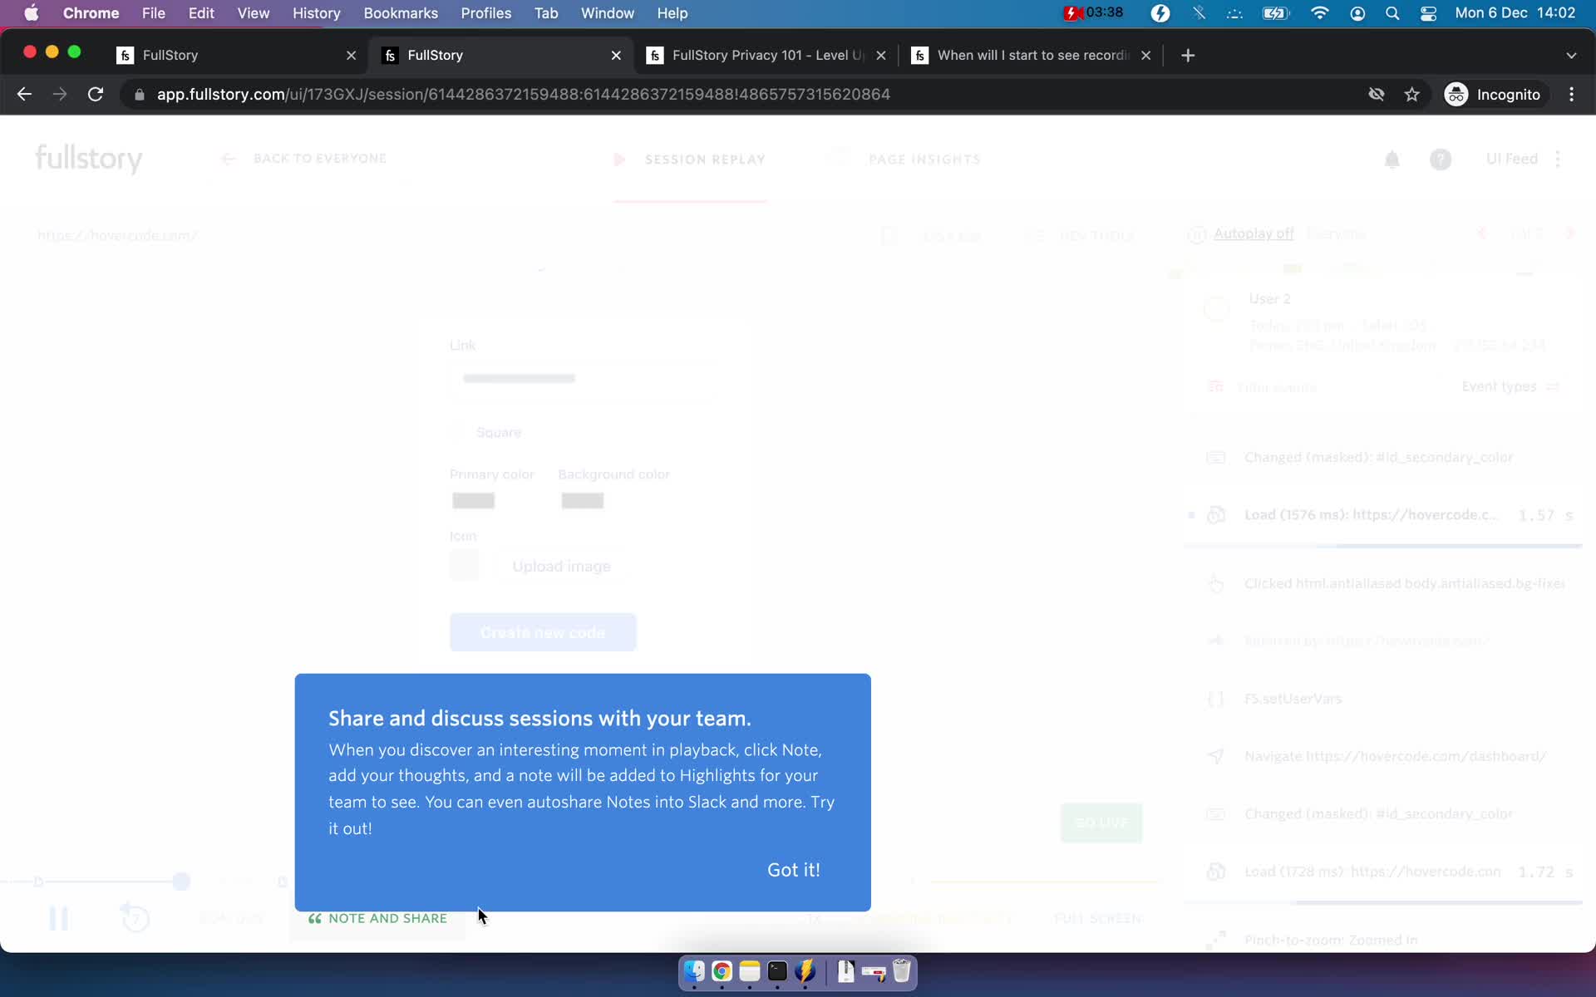
Task: Click the FullStory logo icon
Action: (x=88, y=159)
